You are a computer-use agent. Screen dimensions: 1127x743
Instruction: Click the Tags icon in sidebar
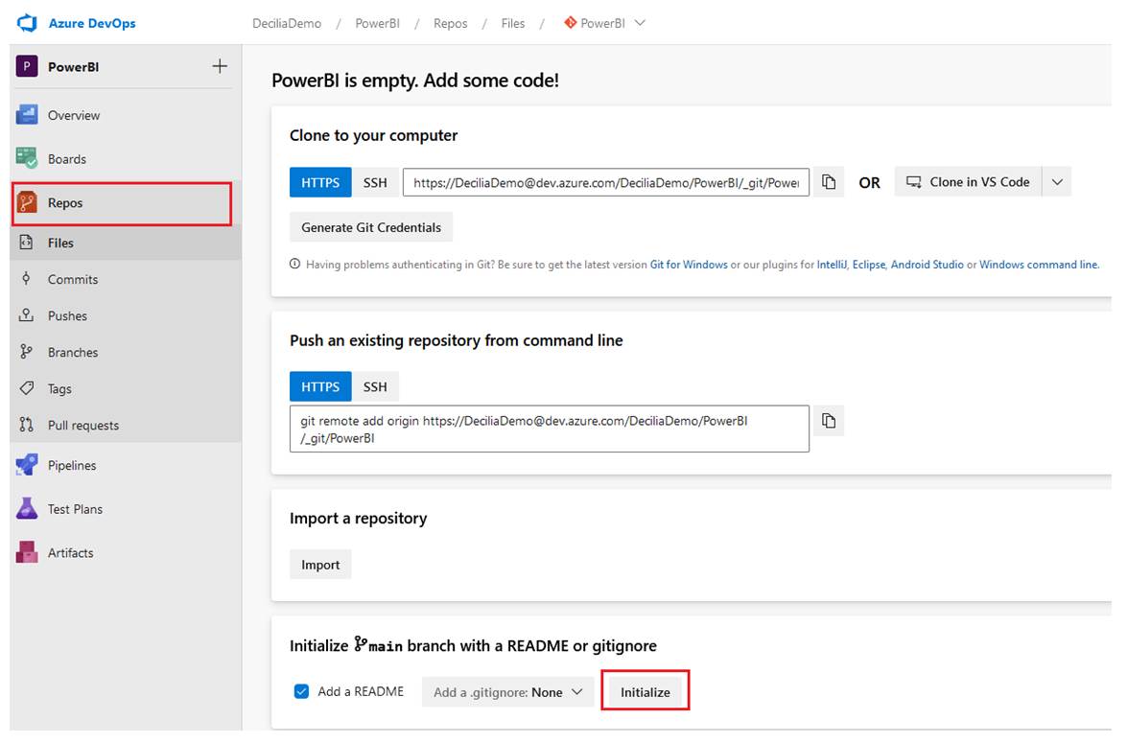(27, 388)
